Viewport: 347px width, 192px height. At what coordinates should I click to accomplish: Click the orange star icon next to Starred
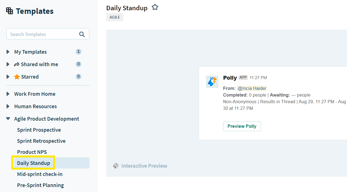(17, 77)
